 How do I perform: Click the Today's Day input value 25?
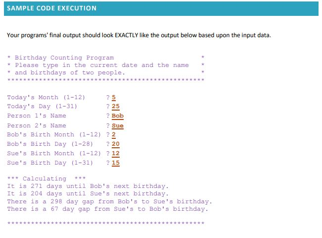[x=116, y=107]
